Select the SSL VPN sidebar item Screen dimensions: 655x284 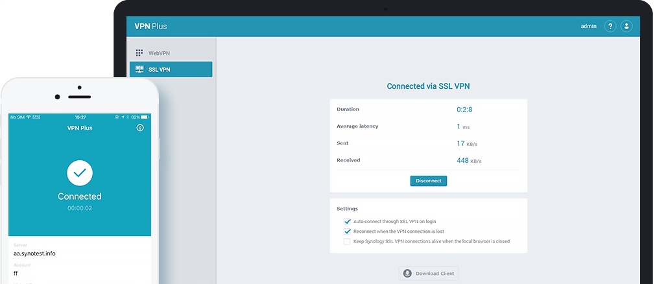[171, 69]
